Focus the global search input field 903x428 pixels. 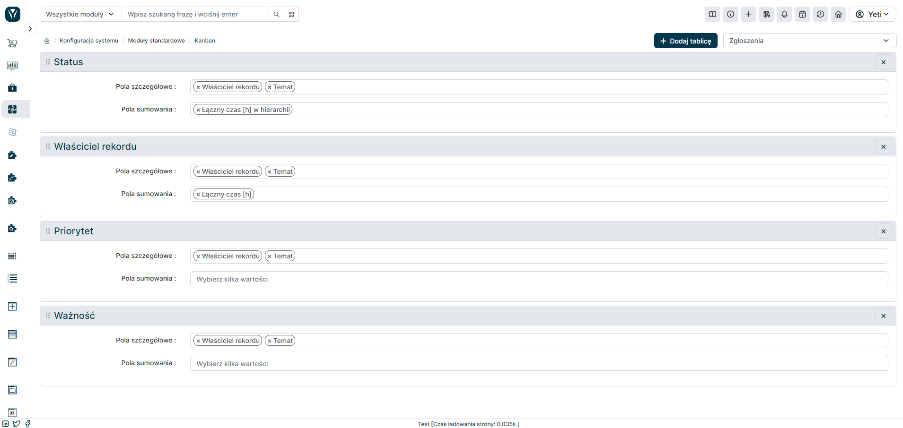[195, 14]
